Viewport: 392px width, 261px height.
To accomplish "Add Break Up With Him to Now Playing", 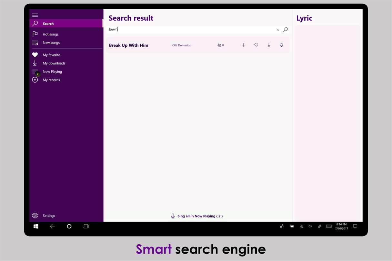I will point(244,45).
